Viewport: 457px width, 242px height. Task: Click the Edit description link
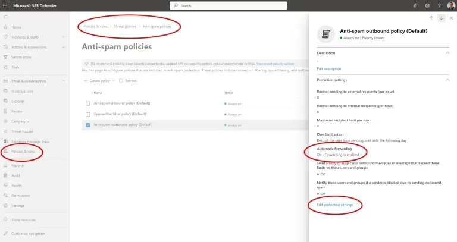tap(328, 69)
